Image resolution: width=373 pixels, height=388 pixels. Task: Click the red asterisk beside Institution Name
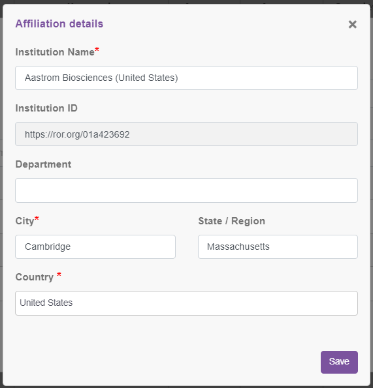coord(97,50)
